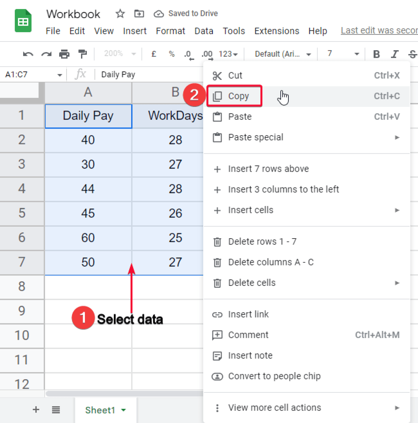The height and width of the screenshot is (423, 418).
Task: Click the Move to folder icon
Action: coord(139,13)
